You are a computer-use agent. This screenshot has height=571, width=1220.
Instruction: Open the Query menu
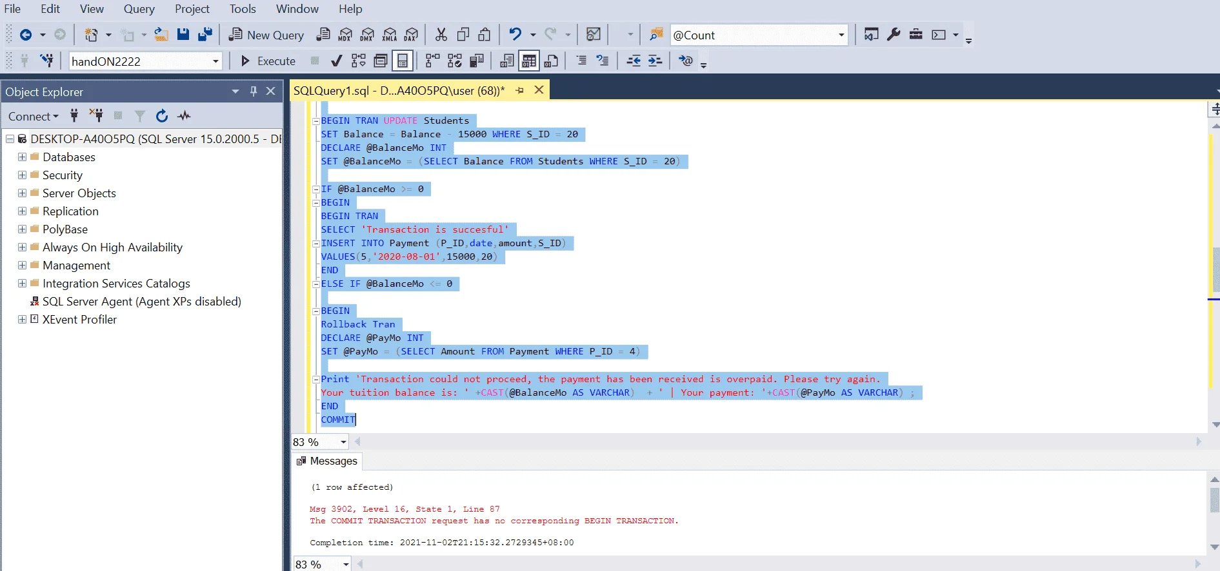coord(139,9)
